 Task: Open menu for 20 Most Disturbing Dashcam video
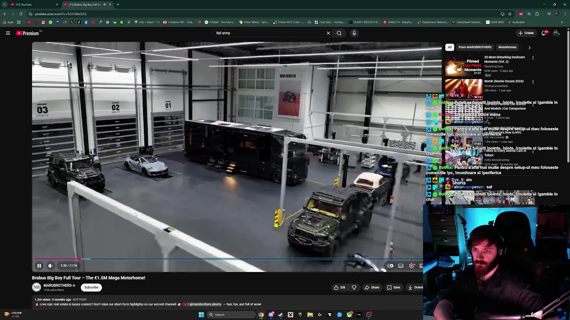(x=533, y=57)
